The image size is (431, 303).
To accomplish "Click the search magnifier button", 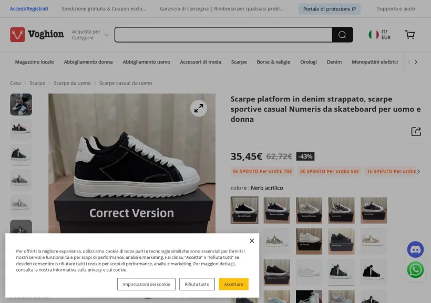I will 342,35.
